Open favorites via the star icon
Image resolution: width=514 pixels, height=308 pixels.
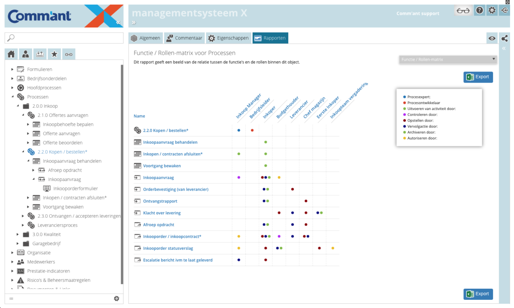point(54,54)
